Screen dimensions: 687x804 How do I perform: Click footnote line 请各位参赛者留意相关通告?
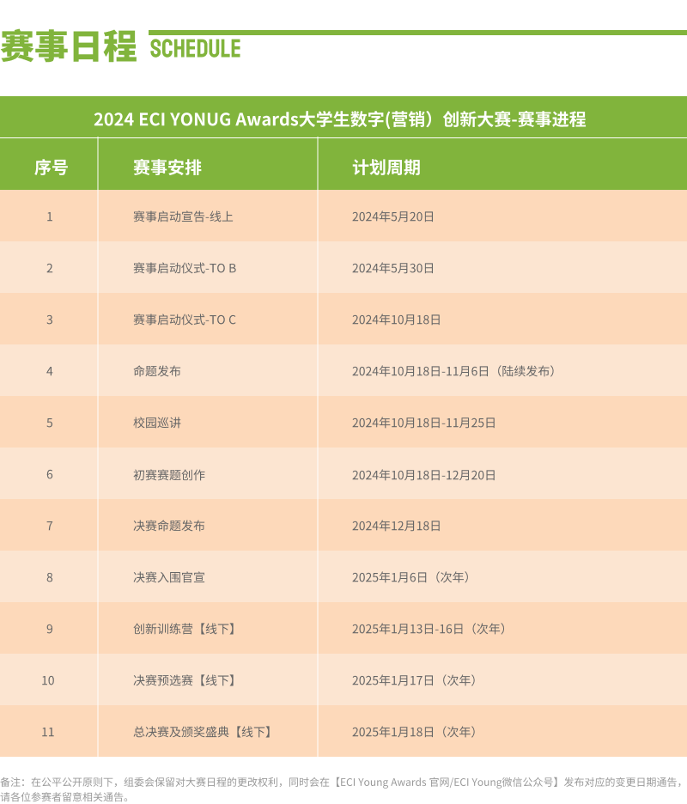coord(64,797)
